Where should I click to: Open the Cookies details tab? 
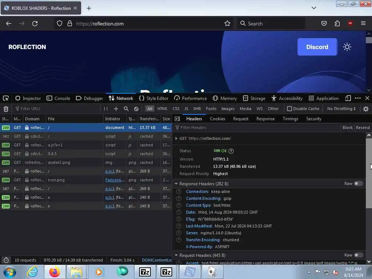(x=218, y=119)
